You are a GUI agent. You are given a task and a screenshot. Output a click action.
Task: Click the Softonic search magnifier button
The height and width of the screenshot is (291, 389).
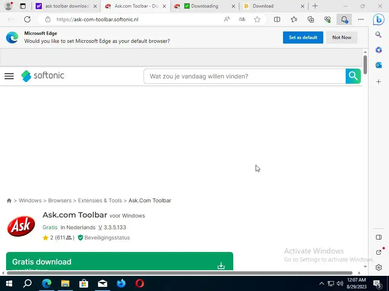click(353, 76)
